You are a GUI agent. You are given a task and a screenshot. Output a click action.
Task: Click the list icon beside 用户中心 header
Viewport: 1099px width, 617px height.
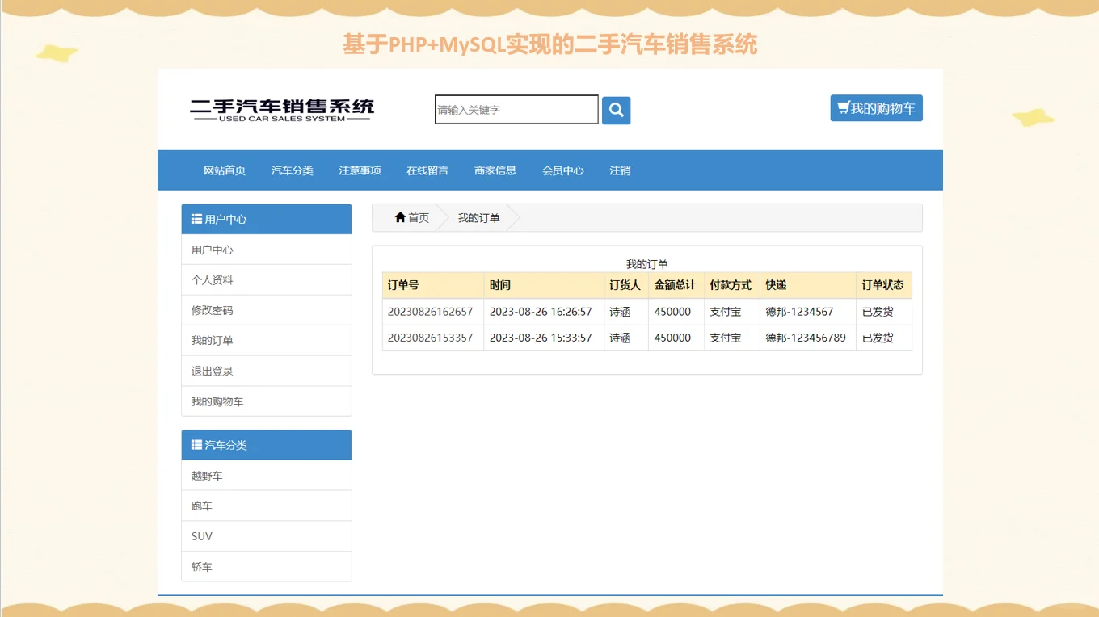click(195, 218)
